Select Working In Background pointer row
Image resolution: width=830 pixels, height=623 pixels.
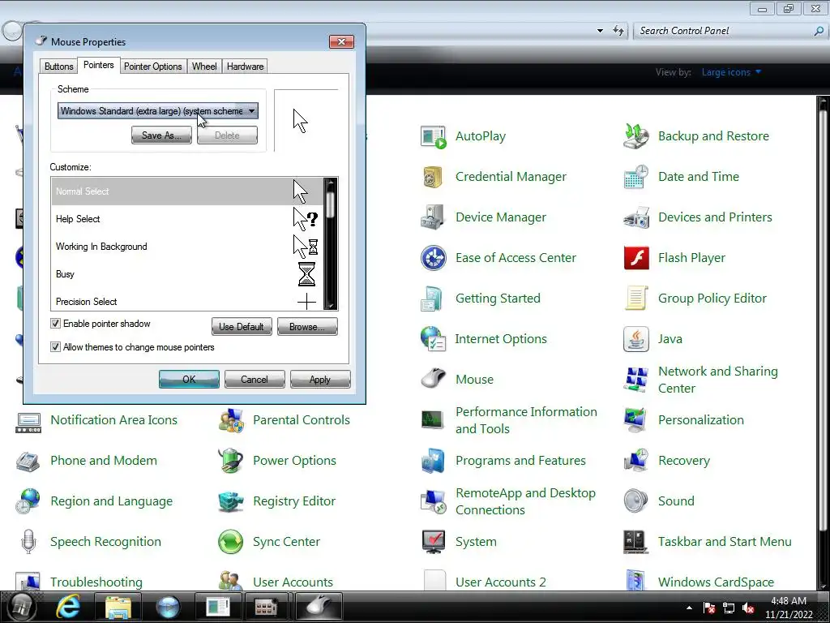click(187, 247)
